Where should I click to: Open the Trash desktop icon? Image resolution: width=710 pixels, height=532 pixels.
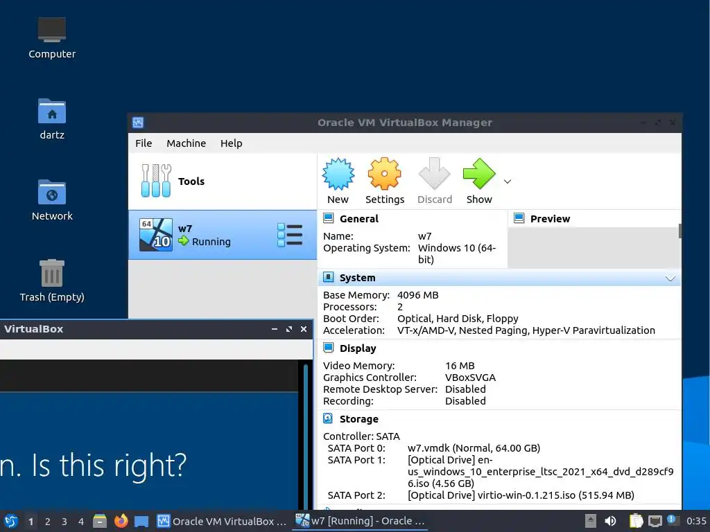(x=51, y=273)
